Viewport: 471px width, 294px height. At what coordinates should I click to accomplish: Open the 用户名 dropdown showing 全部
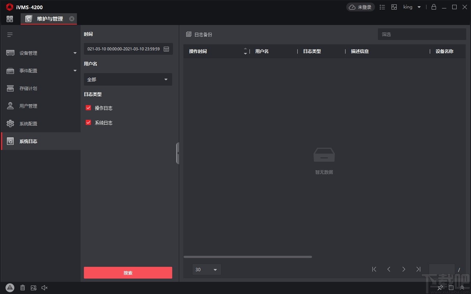pyautogui.click(x=128, y=79)
